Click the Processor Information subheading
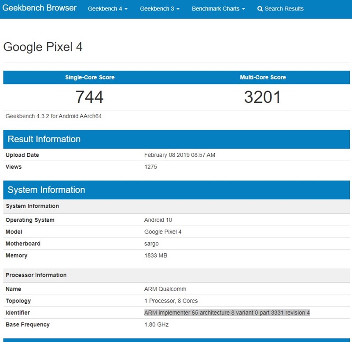Image resolution: width=352 pixels, height=342 pixels. (36, 275)
